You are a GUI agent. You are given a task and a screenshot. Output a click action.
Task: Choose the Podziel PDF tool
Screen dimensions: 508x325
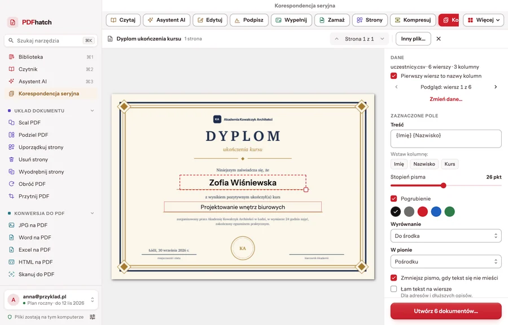pos(51,135)
